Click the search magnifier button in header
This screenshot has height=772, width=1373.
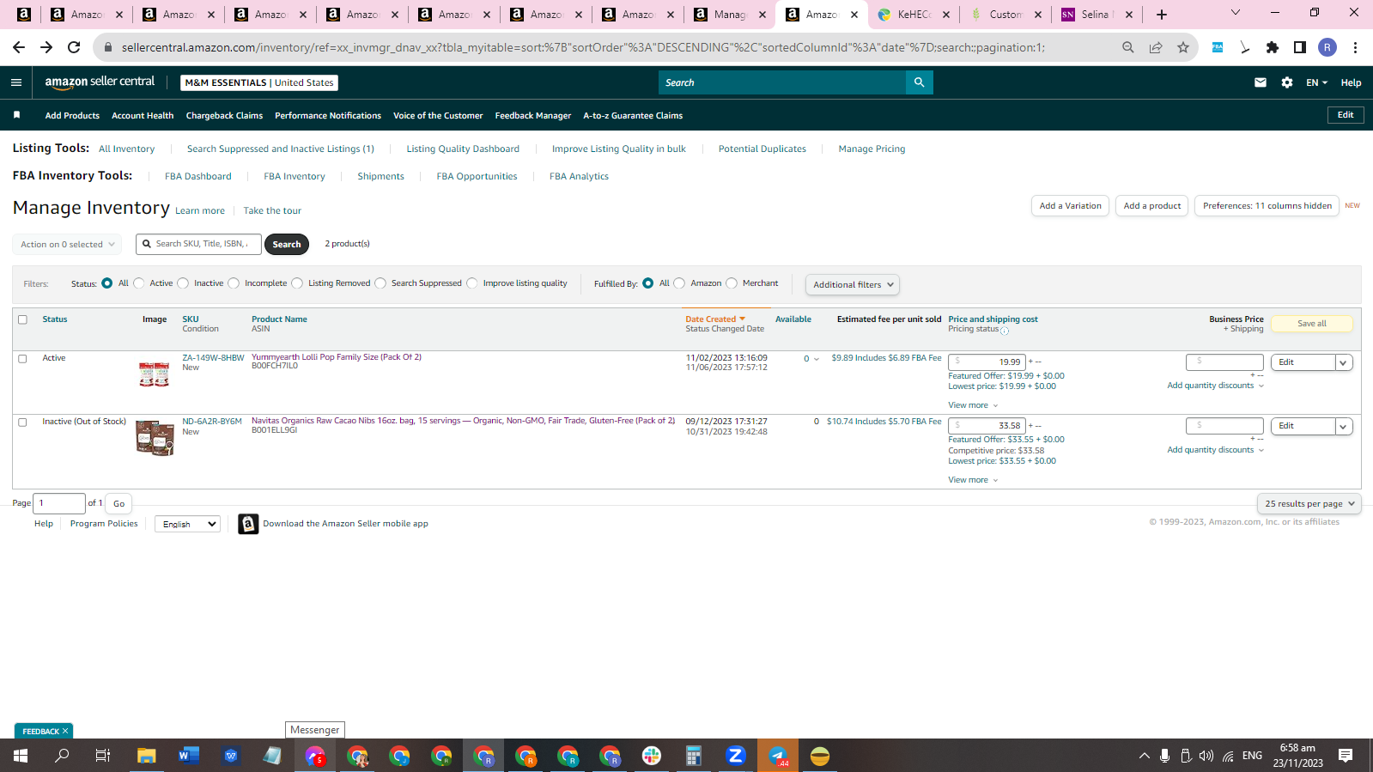point(919,82)
